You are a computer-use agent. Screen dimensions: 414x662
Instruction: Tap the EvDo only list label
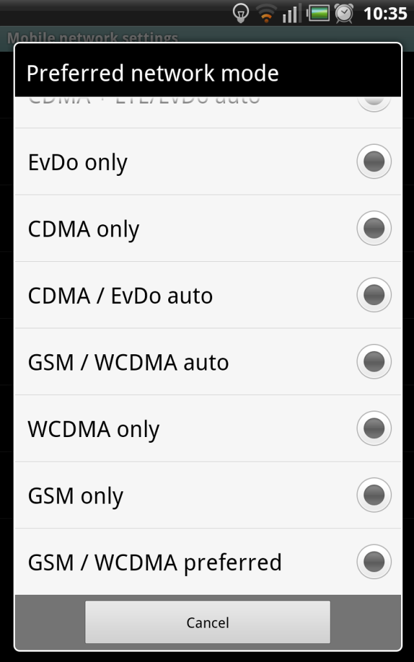click(x=78, y=163)
